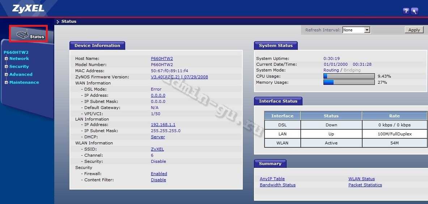This screenshot has width=428, height=204.
Task: Open the Bandwidth Status link
Action: 277,185
